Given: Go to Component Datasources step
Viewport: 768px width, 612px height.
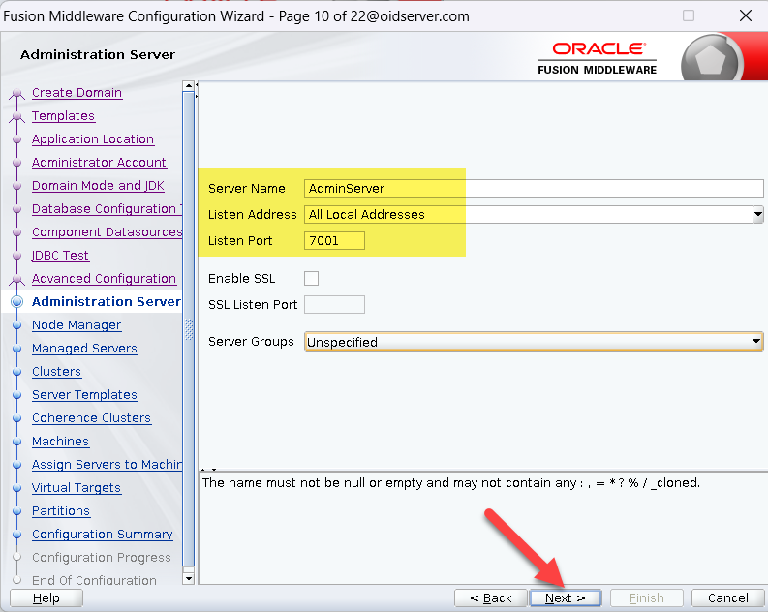Looking at the screenshot, I should point(107,232).
